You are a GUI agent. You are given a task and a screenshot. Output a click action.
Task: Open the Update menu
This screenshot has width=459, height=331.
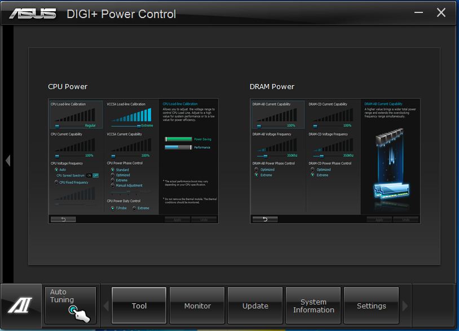point(255,305)
